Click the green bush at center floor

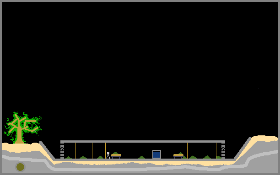pyautogui.click(x=142, y=157)
